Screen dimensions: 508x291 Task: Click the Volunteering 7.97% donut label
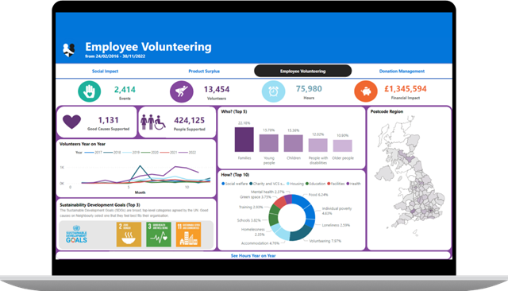pos(325,241)
